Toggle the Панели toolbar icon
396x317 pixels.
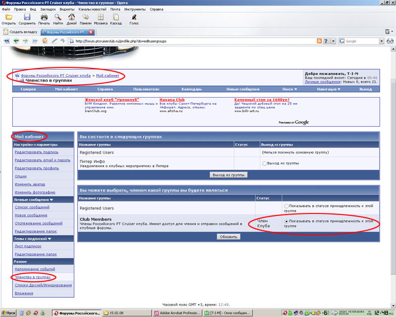[x=86, y=17]
